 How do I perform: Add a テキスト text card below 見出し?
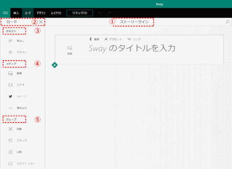[x=18, y=52]
